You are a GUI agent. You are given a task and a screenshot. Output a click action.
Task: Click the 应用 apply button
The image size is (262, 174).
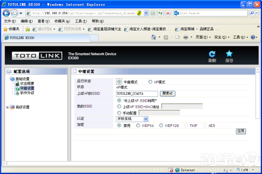coord(241,131)
